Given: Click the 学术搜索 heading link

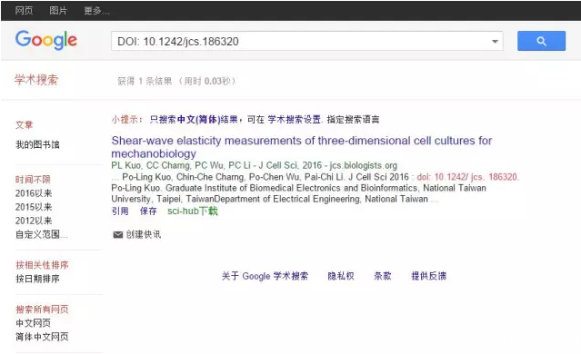Looking at the screenshot, I should pyautogui.click(x=36, y=80).
